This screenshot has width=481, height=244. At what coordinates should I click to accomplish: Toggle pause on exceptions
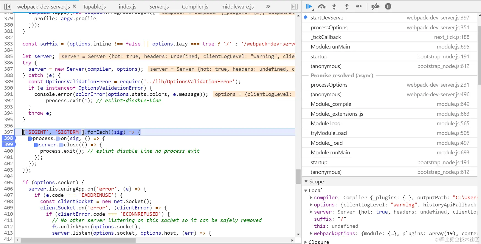coord(388,6)
